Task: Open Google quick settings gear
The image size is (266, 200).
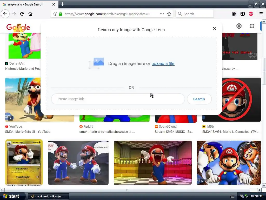Action: [x=239, y=26]
